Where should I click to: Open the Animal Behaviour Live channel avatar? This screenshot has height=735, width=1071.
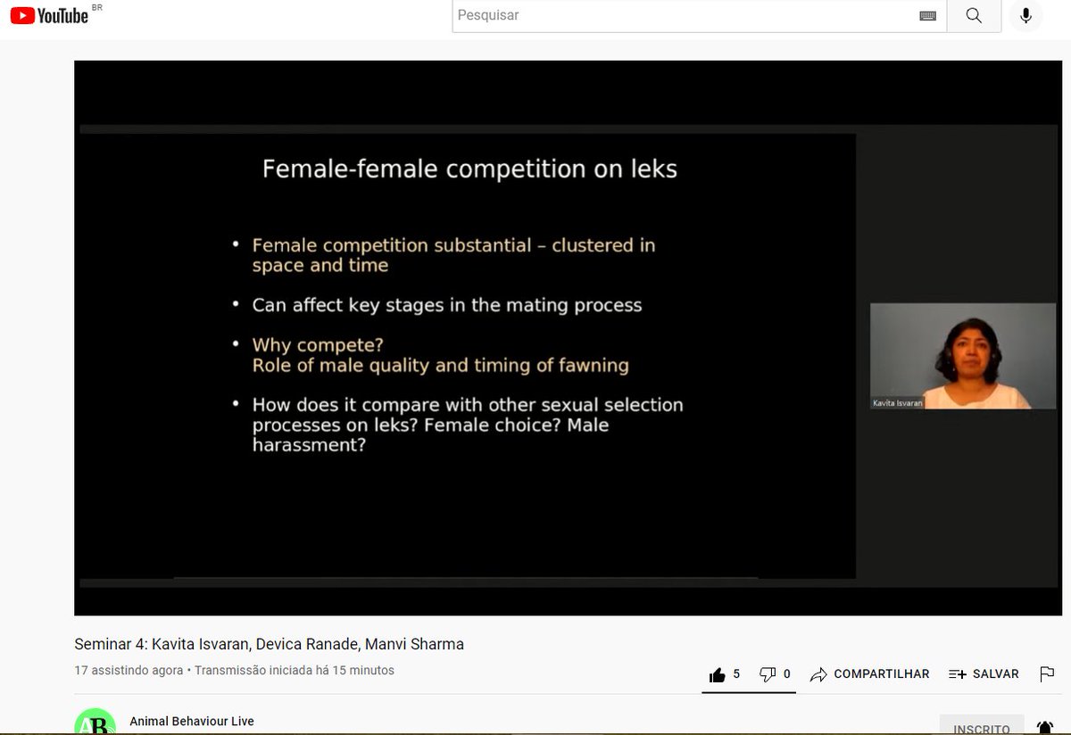[x=95, y=722]
